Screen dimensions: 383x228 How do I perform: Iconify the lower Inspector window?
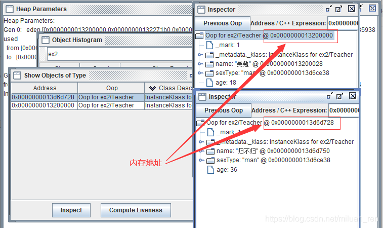pos(330,96)
